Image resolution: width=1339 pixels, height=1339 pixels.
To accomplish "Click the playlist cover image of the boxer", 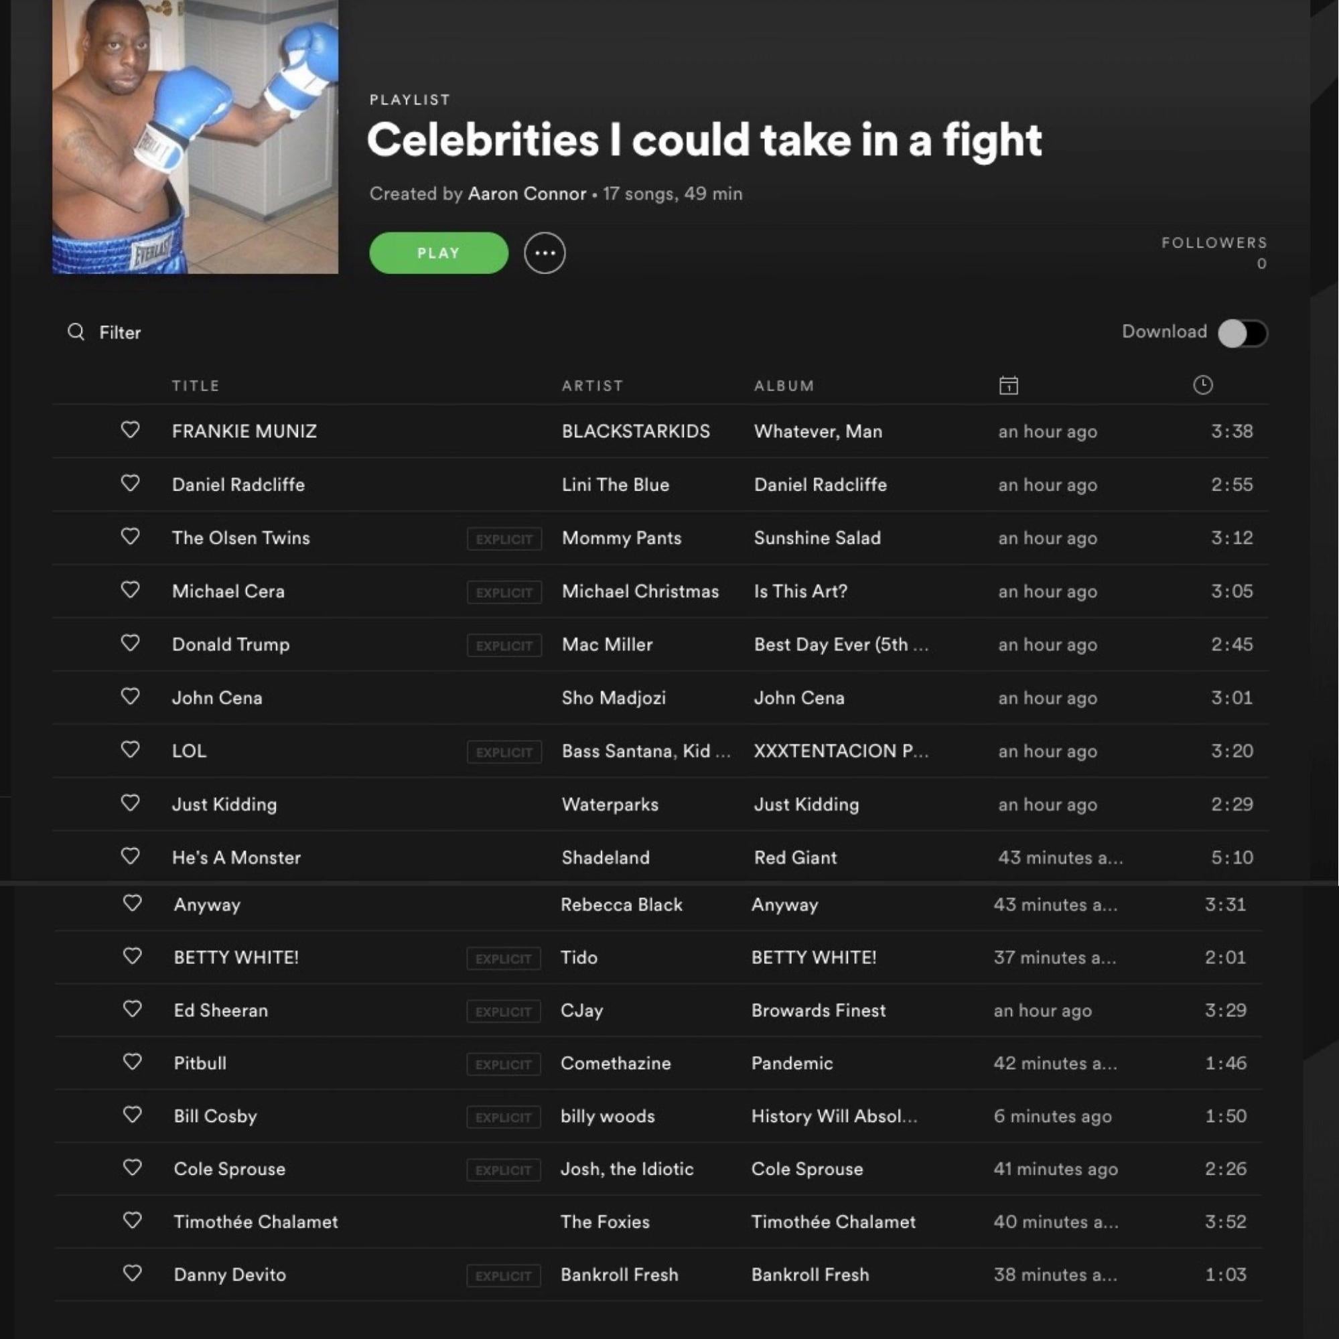I will click(x=196, y=137).
